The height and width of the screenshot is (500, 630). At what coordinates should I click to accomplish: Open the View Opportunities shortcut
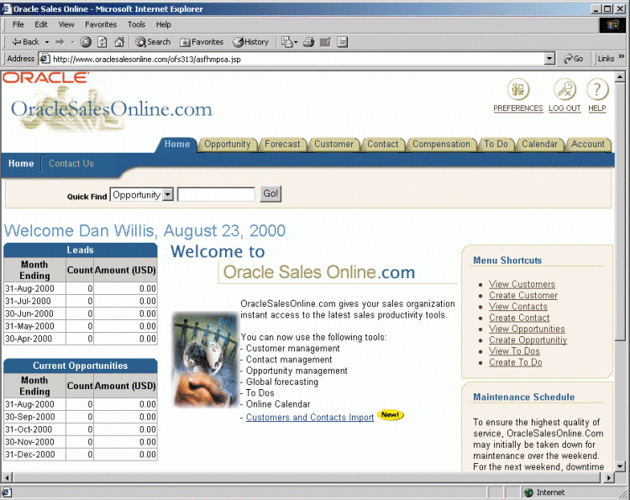click(x=527, y=329)
